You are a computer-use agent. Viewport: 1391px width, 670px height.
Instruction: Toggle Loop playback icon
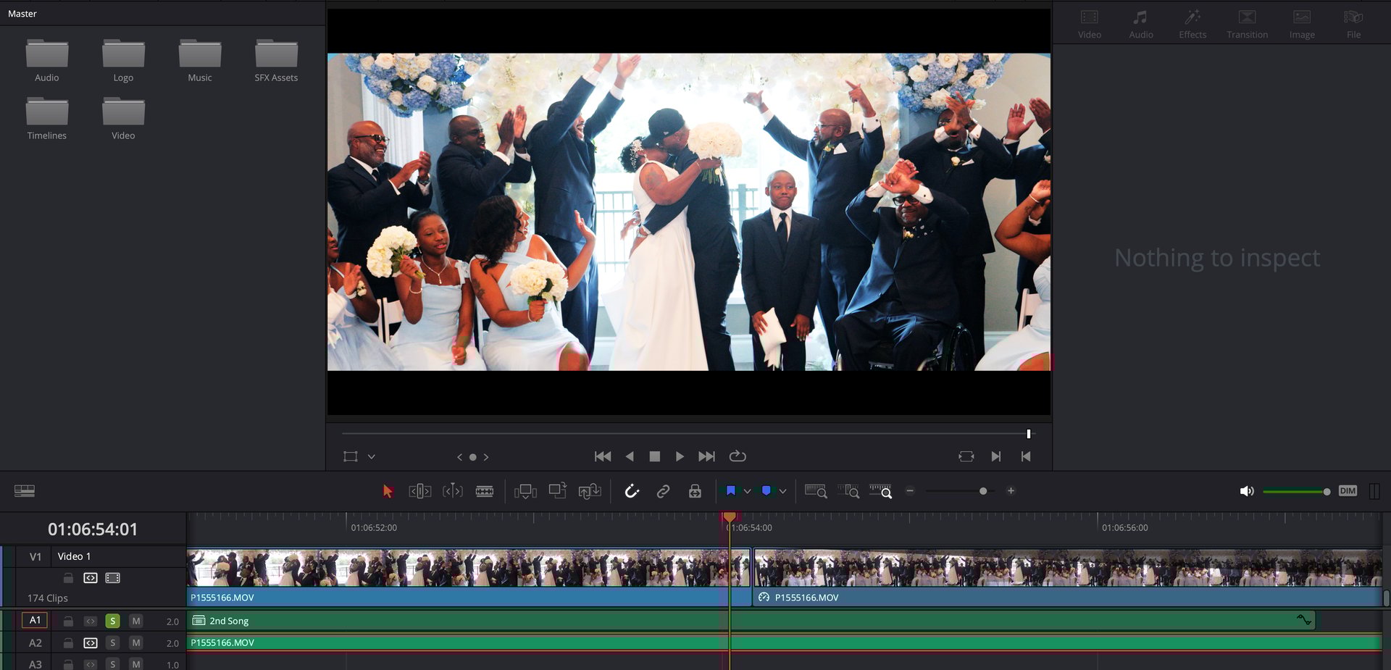(x=738, y=456)
